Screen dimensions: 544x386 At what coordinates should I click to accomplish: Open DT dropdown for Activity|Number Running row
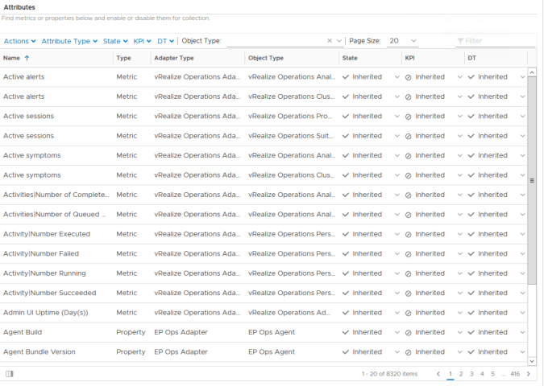pyautogui.click(x=523, y=273)
